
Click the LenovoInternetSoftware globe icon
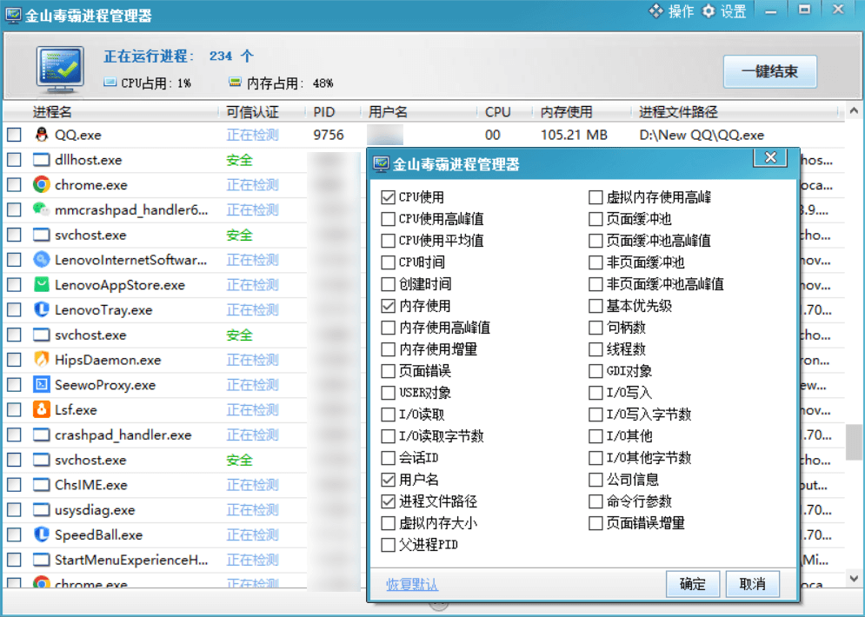pos(42,260)
